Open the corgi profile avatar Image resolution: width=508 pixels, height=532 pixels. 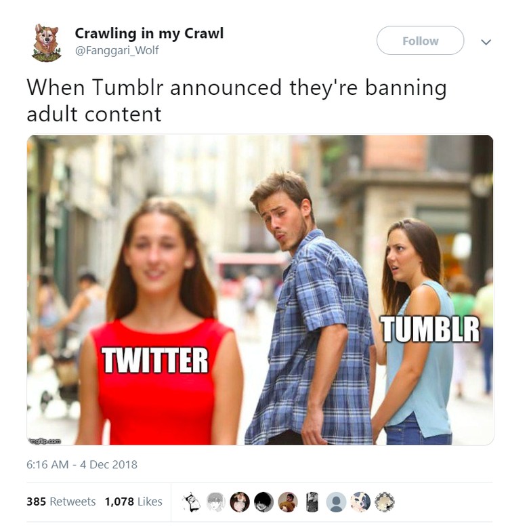(47, 42)
